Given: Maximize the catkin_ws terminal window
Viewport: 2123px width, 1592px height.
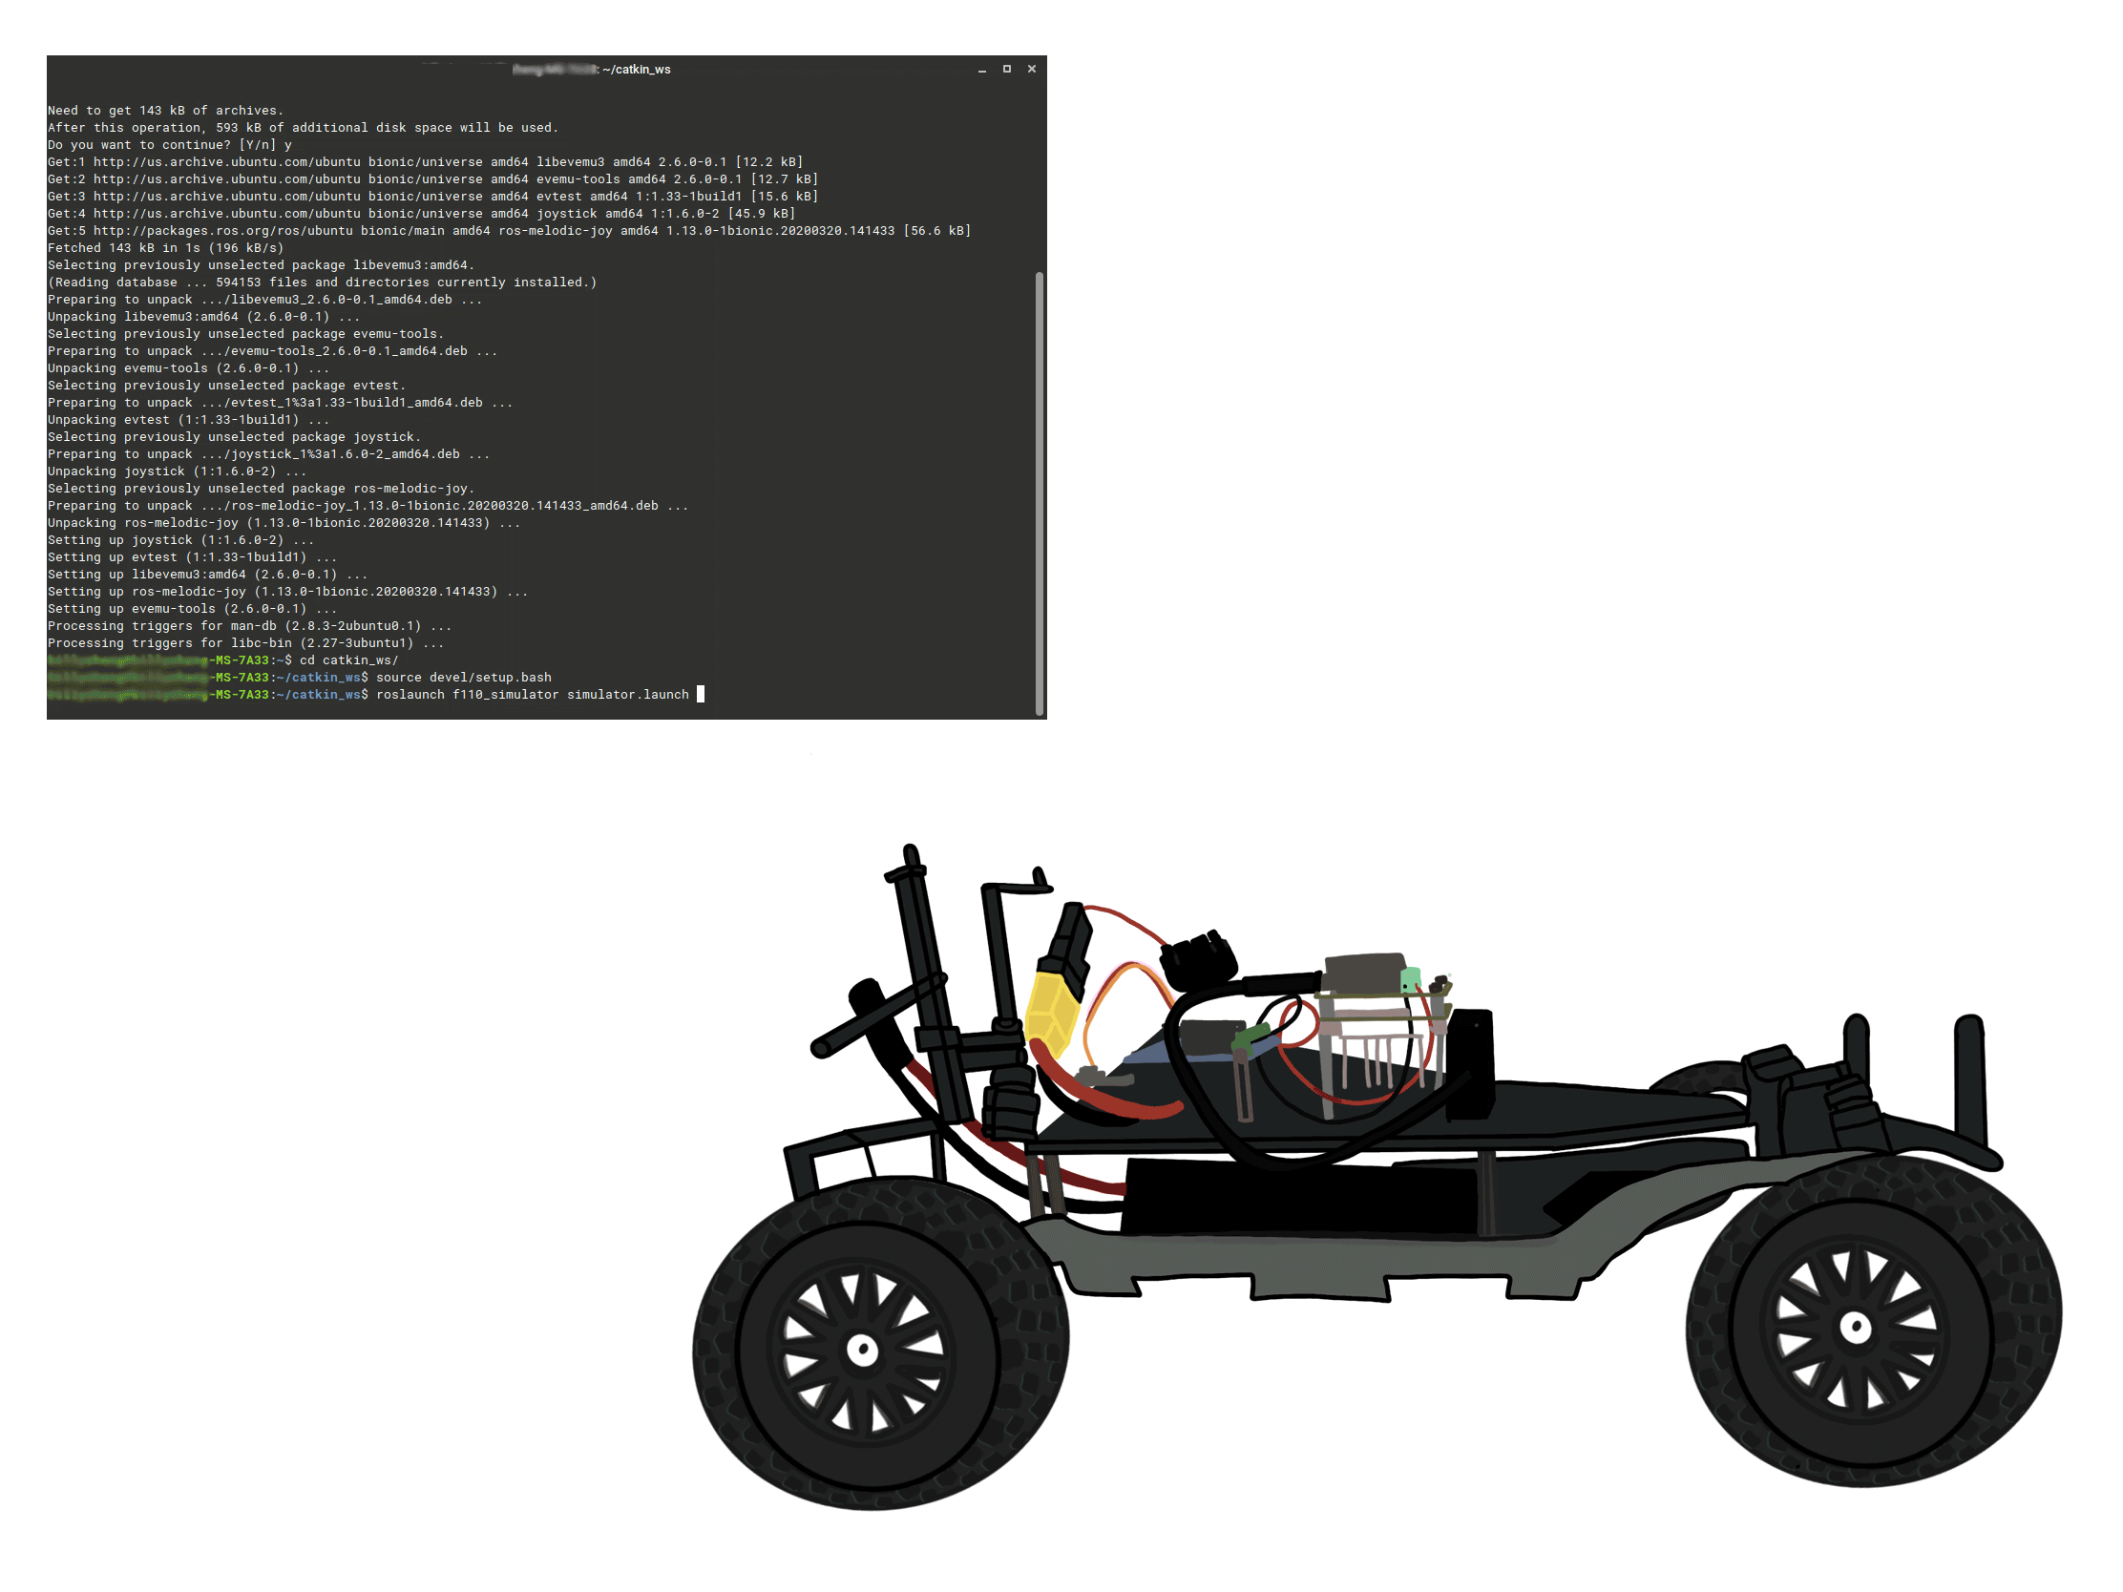Looking at the screenshot, I should (1007, 69).
